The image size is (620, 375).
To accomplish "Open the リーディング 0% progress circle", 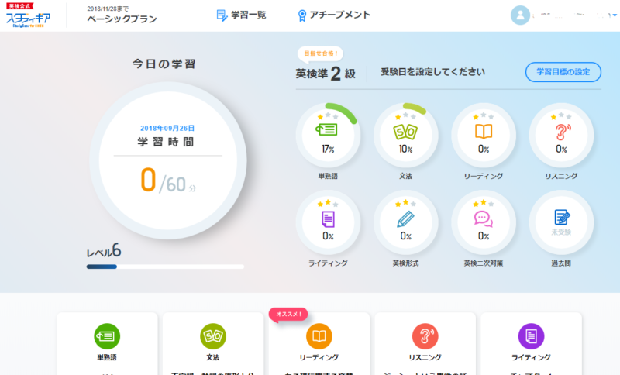I will (484, 136).
